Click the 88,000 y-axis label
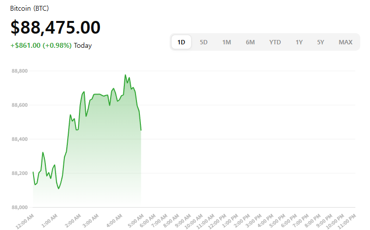Image resolution: width=370 pixels, height=230 pixels. point(19,208)
